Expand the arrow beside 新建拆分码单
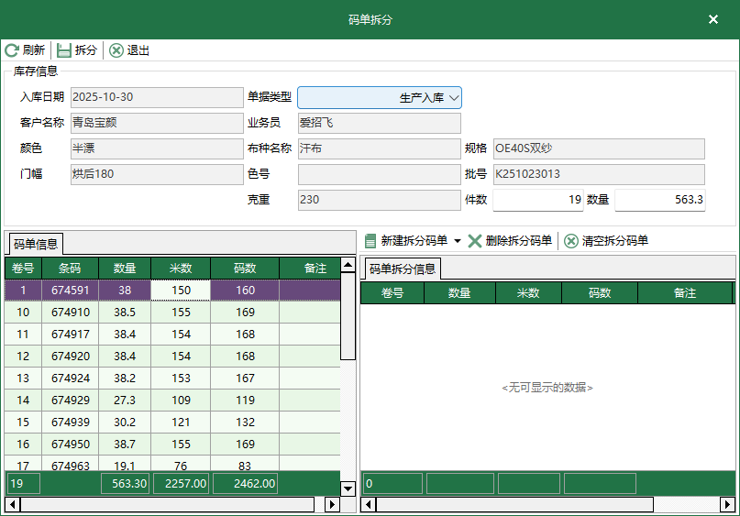Image resolution: width=740 pixels, height=516 pixels. pyautogui.click(x=458, y=241)
